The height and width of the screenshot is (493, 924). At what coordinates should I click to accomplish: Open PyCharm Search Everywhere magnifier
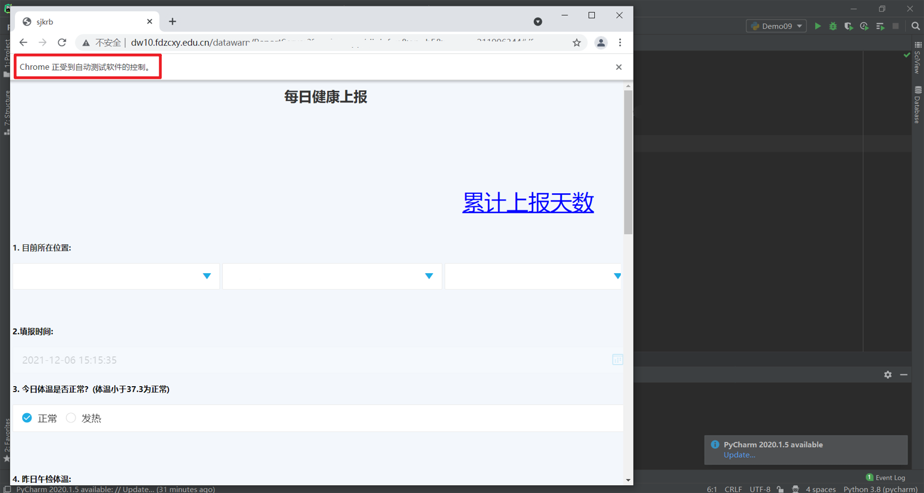(916, 26)
